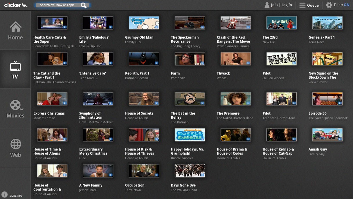Toggle the Filter ON setting
Image resolution: width=353 pixels, height=199 pixels.
(x=347, y=5)
